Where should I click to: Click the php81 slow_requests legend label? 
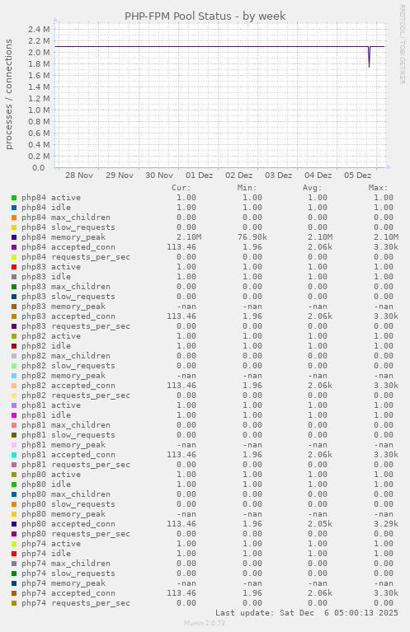pos(68,435)
